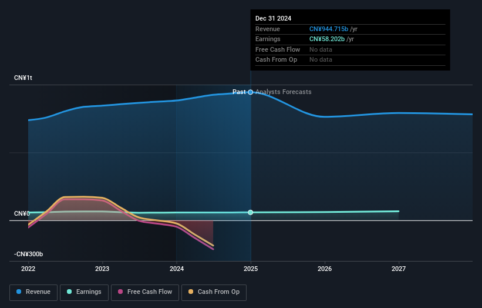This screenshot has height=308, width=482.
Task: Toggle the Revenue legend series
Action: [33, 292]
